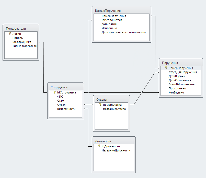Click the key icon in Сотрудники table
The width and height of the screenshot is (206, 178).
click(x=54, y=92)
